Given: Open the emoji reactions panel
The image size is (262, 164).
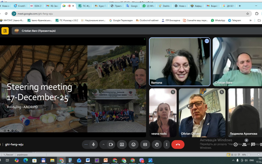Looking at the screenshot, I should click(x=133, y=144).
